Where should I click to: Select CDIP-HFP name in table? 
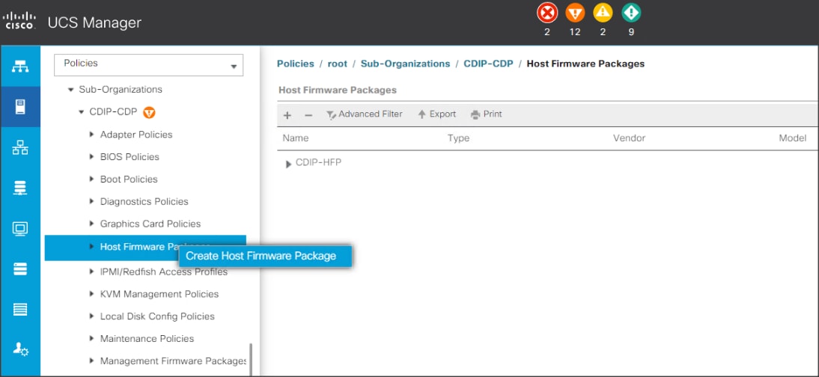(319, 163)
